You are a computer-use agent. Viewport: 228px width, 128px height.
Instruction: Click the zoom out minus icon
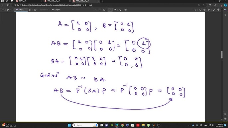96,10
